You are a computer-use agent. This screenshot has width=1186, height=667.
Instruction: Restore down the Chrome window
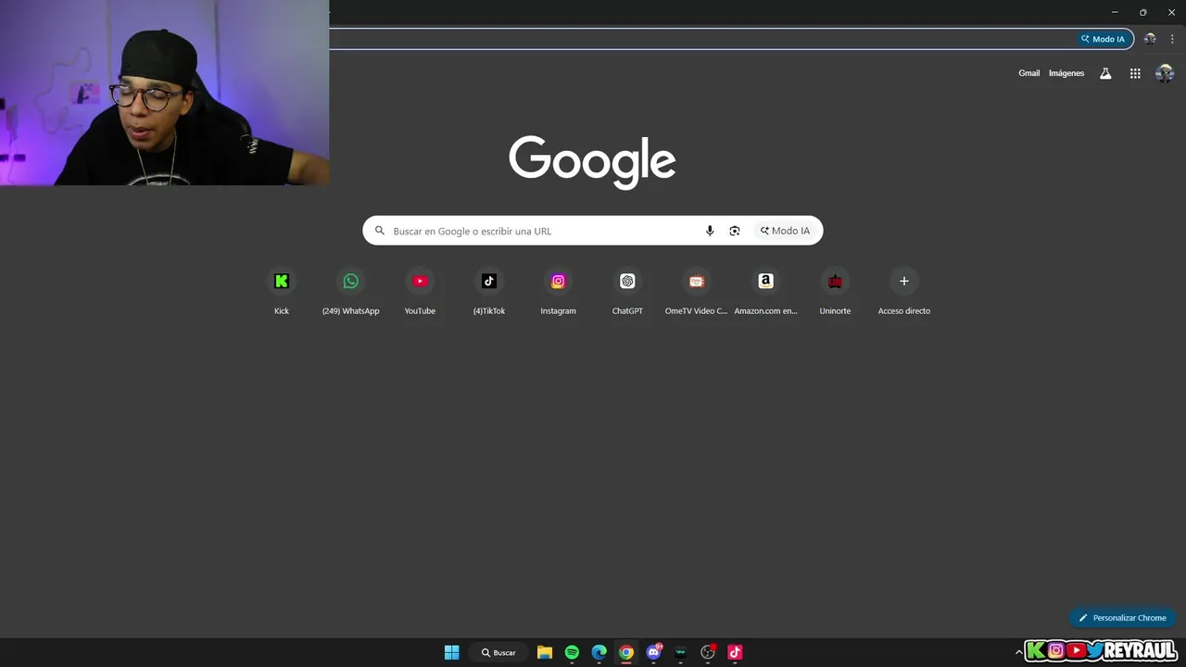1142,12
